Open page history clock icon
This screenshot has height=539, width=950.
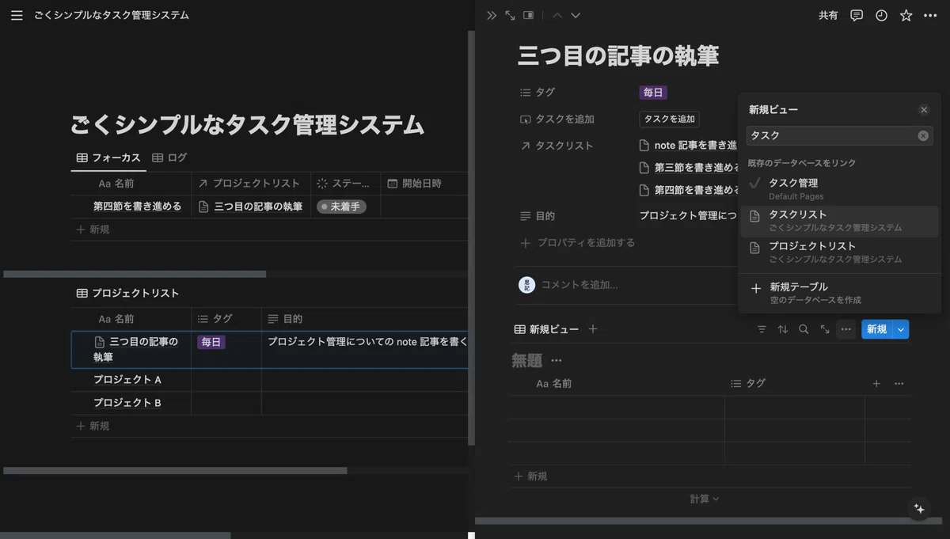pyautogui.click(x=881, y=15)
